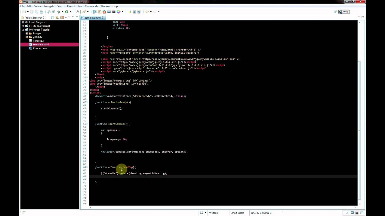This screenshot has width=385, height=216.
Task: Click the editor scroll-down arrow
Action: coord(359,204)
